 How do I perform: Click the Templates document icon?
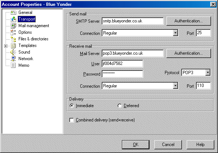[x=13, y=45]
